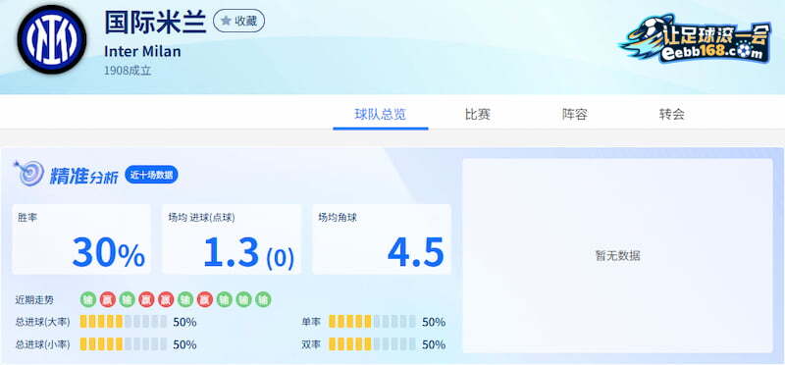The height and width of the screenshot is (365, 785).
Task: Click the first green 输 circle in 近期走势
Action: 87,300
